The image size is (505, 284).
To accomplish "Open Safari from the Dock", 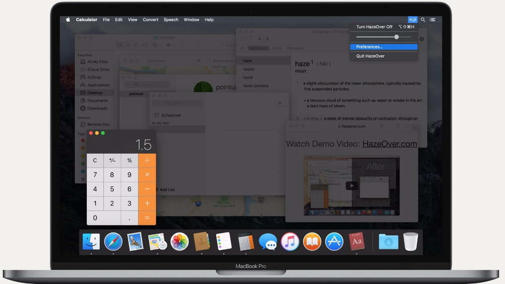I will pyautogui.click(x=113, y=242).
